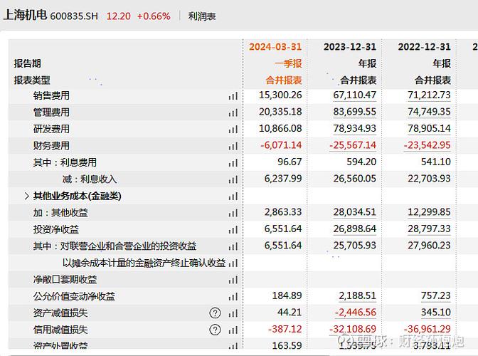Select Q1 2024 管理费用 value 20,335.18
Image resolution: width=478 pixels, height=356 pixels.
[x=280, y=112]
